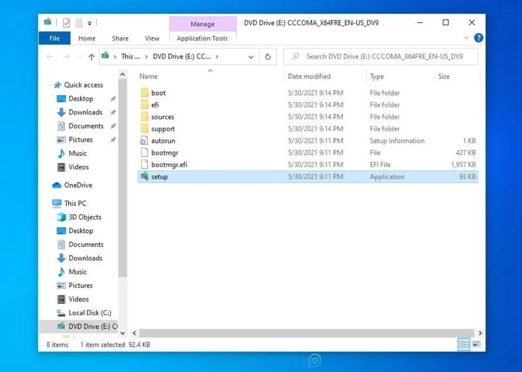This screenshot has width=522, height=372.
Task: Click the horizontal scrollbar right arrow
Action: tap(480, 333)
